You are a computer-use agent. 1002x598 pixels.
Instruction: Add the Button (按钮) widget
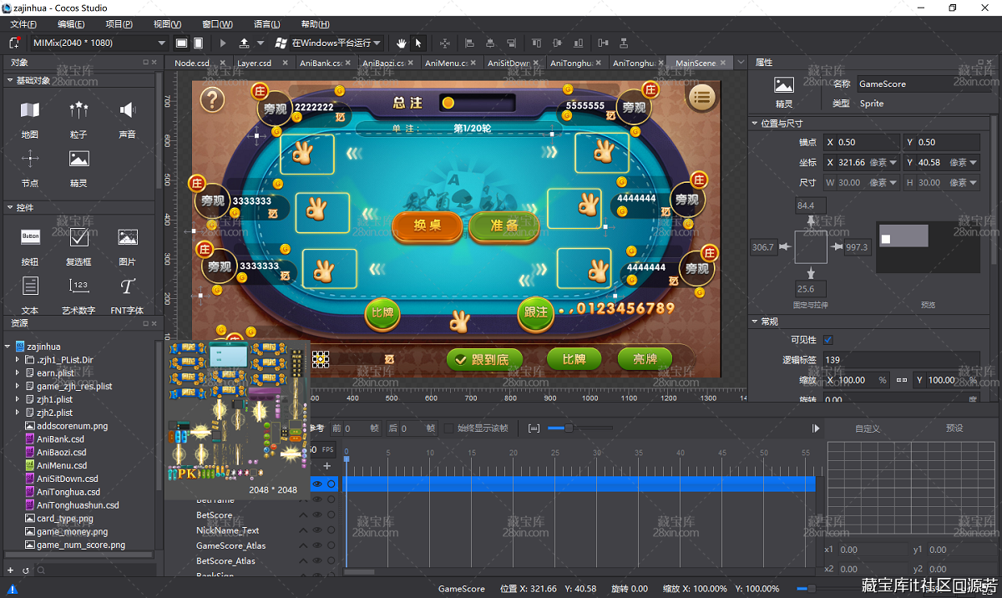pyautogui.click(x=30, y=246)
